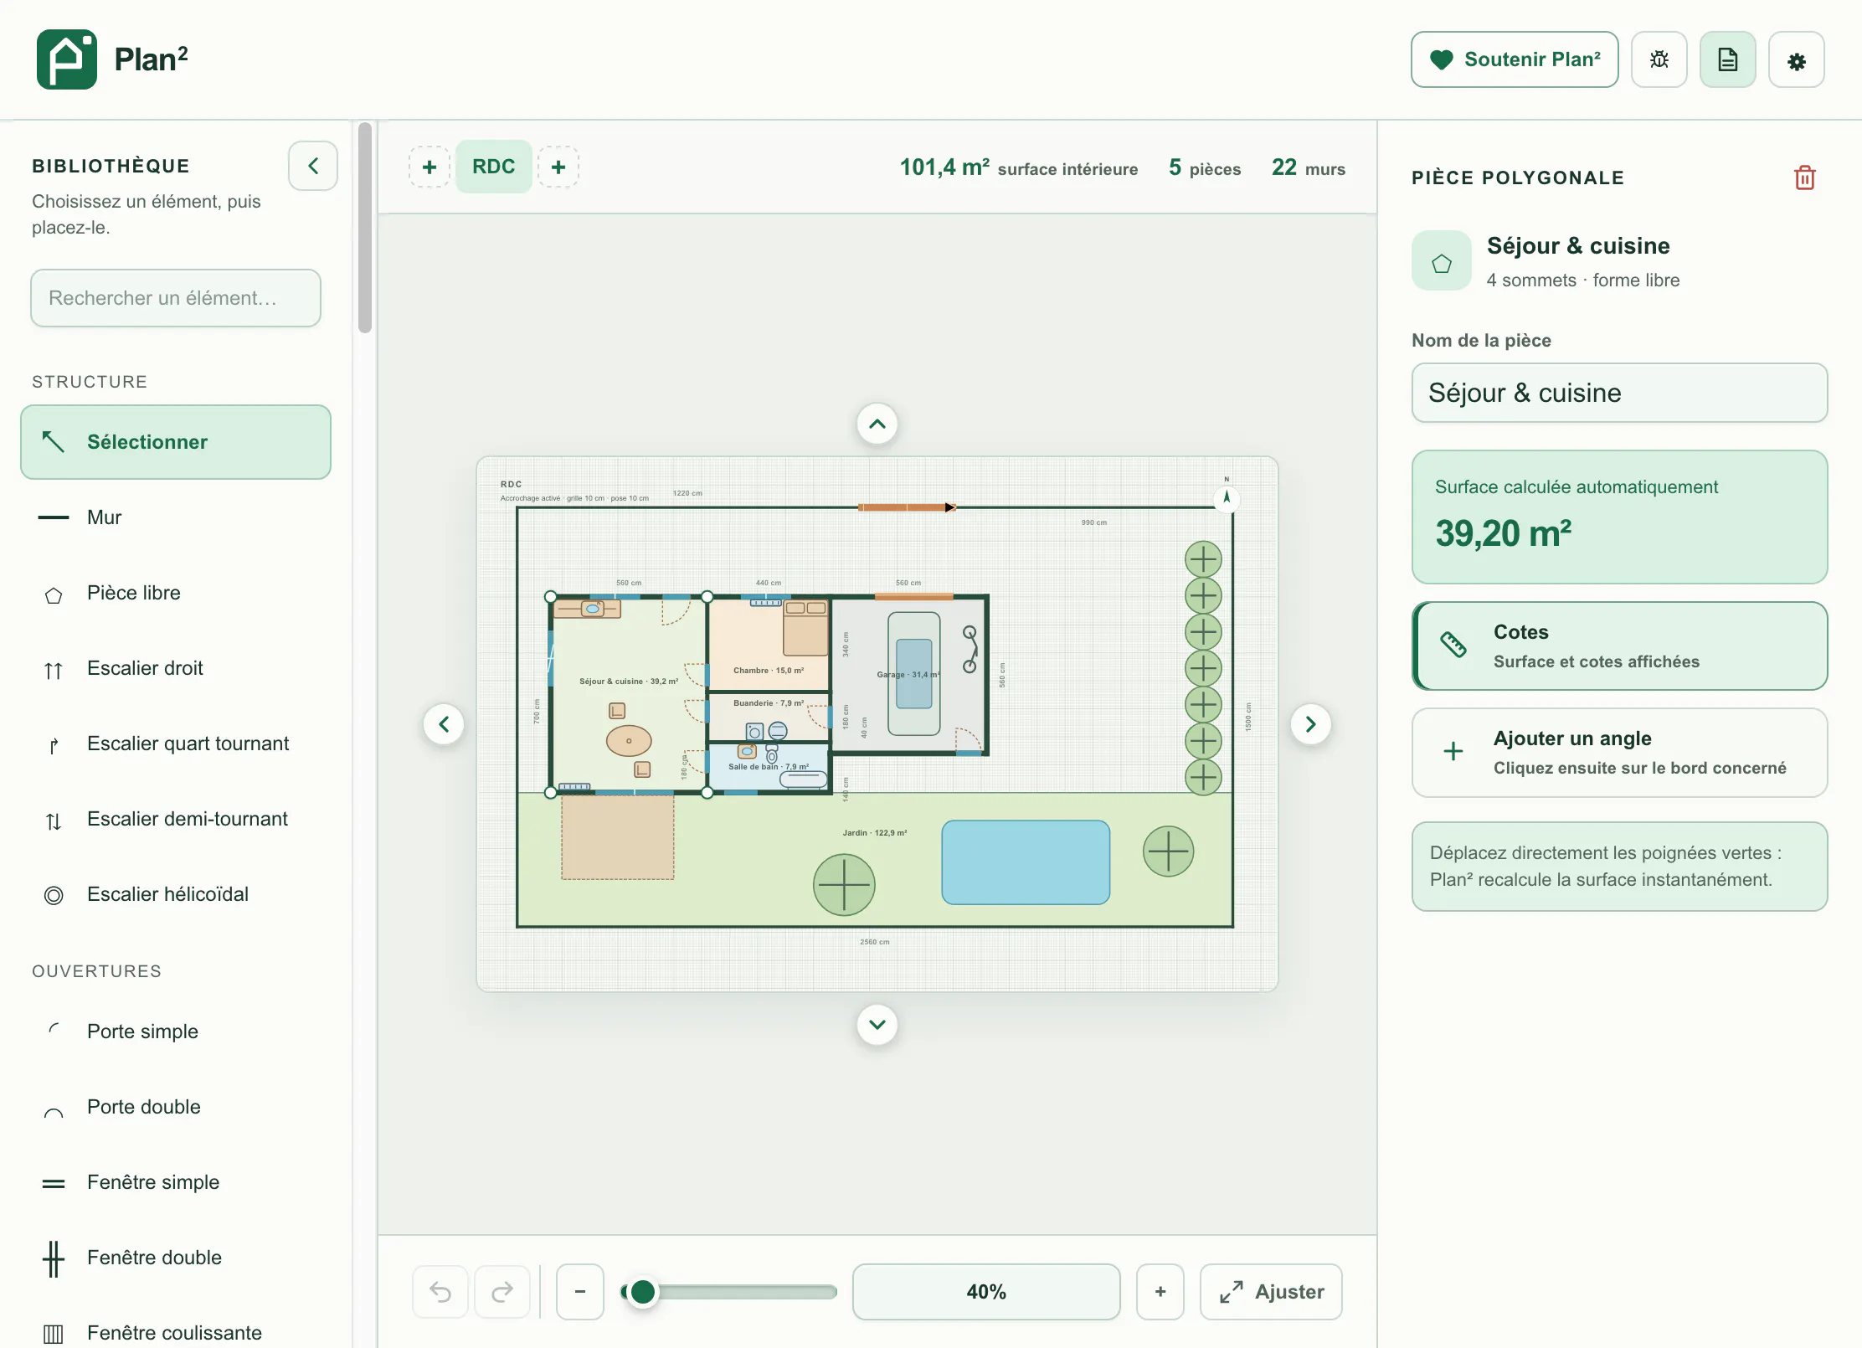This screenshot has height=1348, width=1862.
Task: Select the Escalier hélicoïdal tool
Action: [176, 894]
